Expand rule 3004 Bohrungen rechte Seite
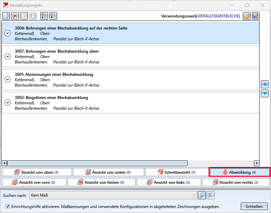271x213 pixels. (8, 33)
